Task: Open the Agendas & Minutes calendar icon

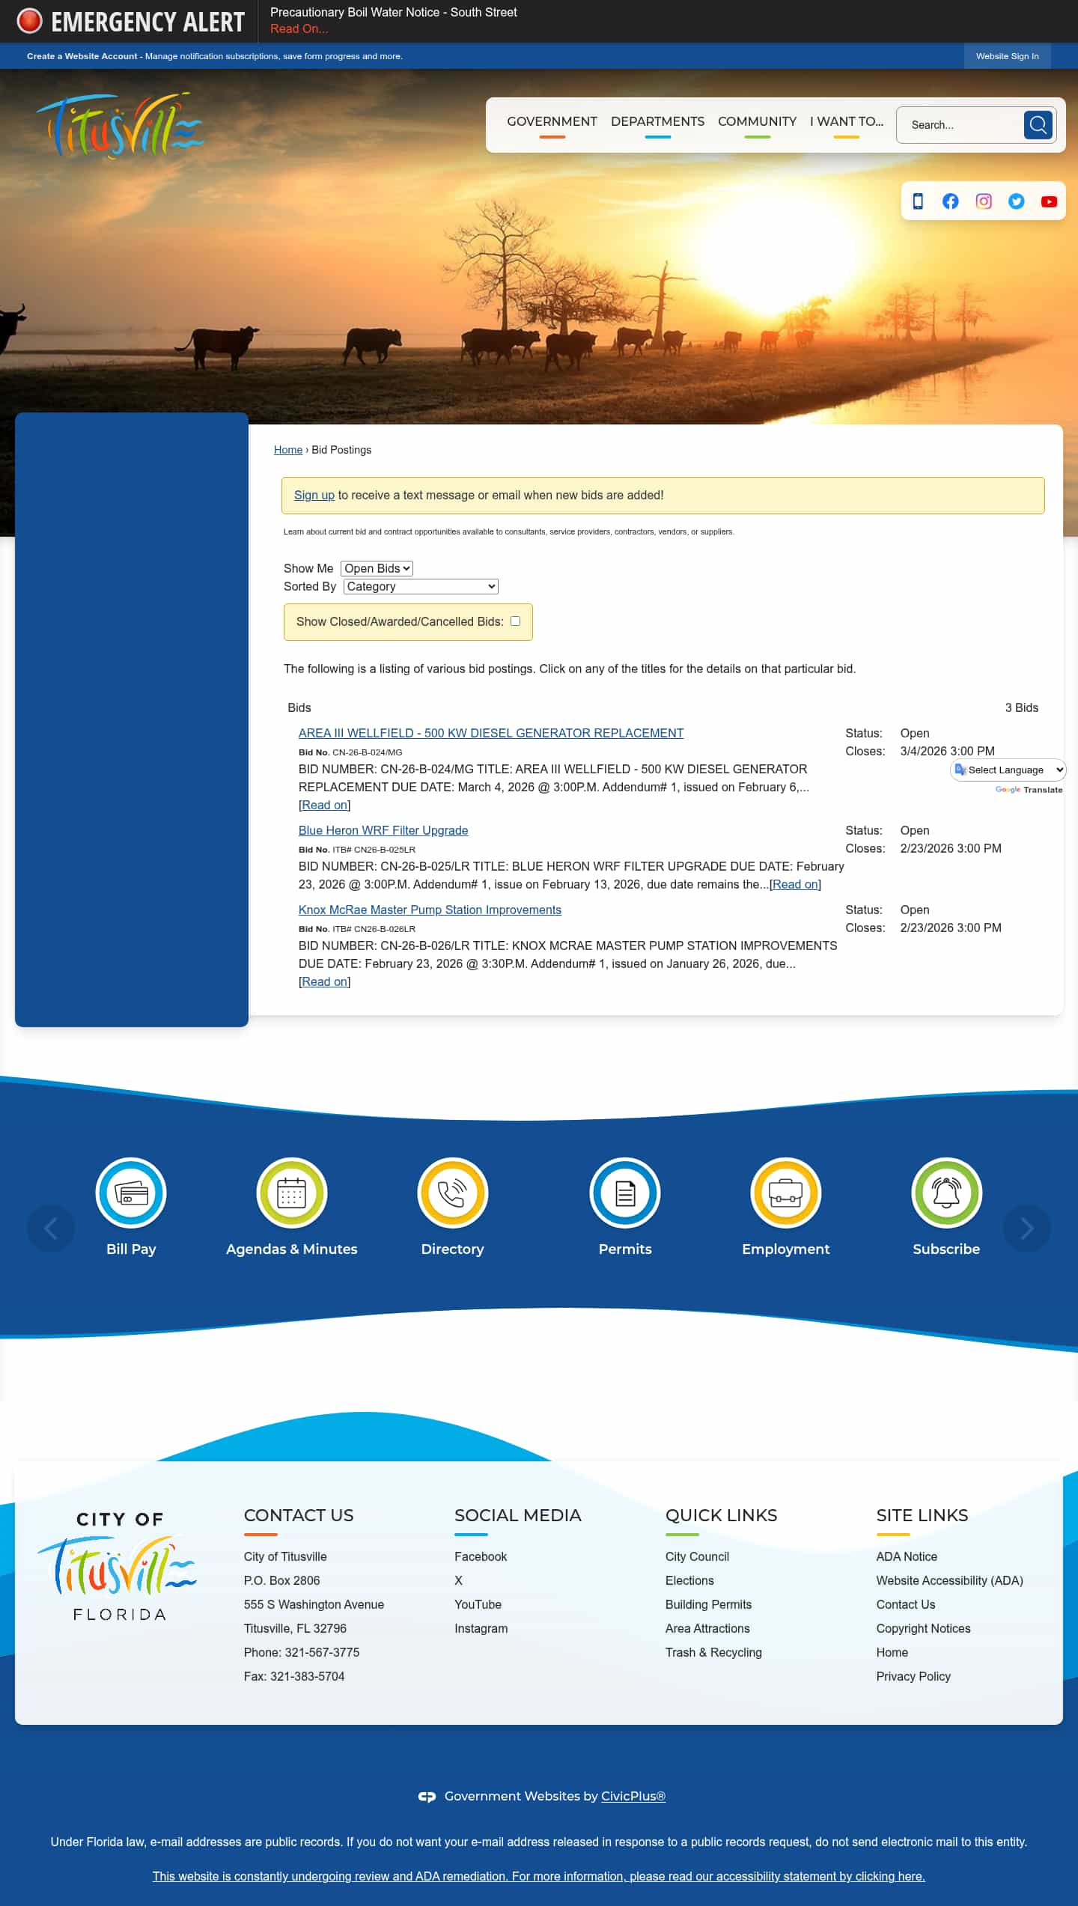Action: coord(292,1193)
